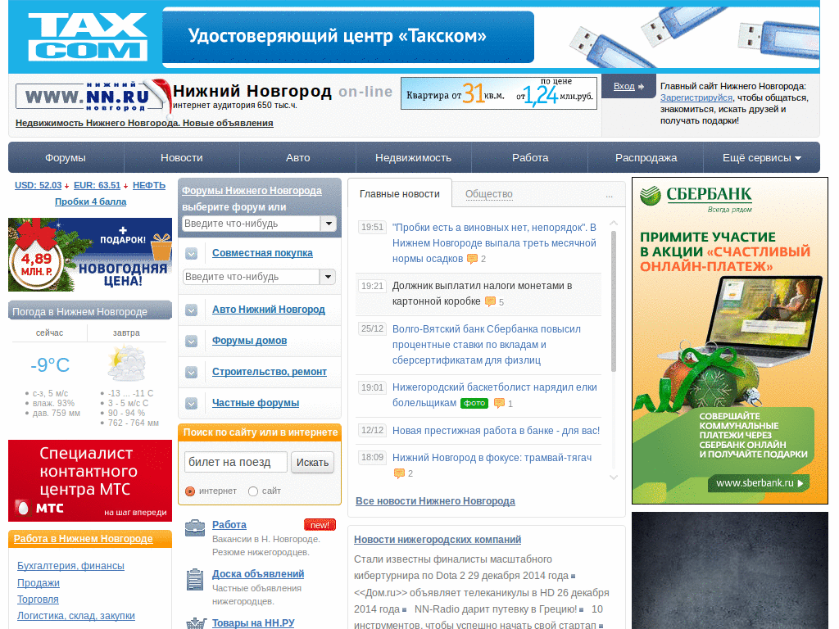This screenshot has width=839, height=629.
Task: Open Все новости Нижнего Новгорода link
Action: tap(435, 501)
